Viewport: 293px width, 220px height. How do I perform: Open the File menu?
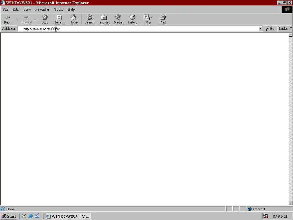coord(5,9)
